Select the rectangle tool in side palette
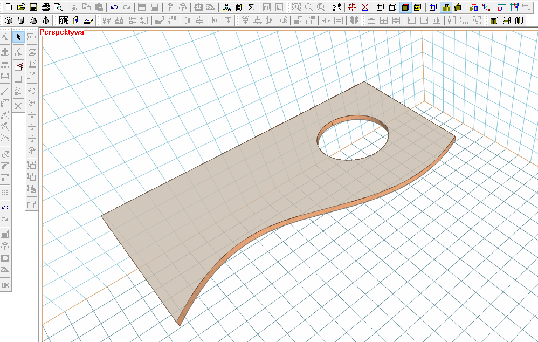 [18, 79]
